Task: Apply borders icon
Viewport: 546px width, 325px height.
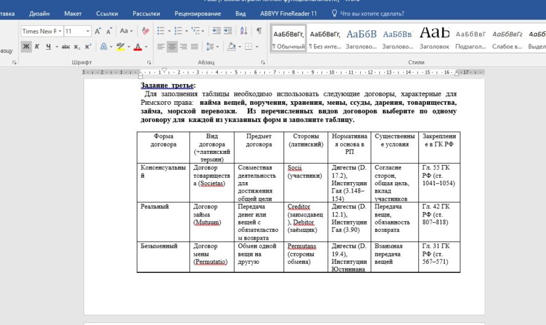Action: 248,47
